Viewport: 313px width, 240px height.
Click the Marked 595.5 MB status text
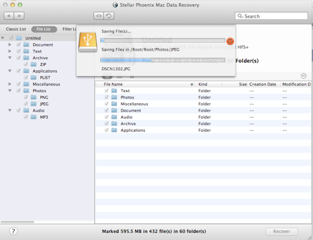[154, 232]
